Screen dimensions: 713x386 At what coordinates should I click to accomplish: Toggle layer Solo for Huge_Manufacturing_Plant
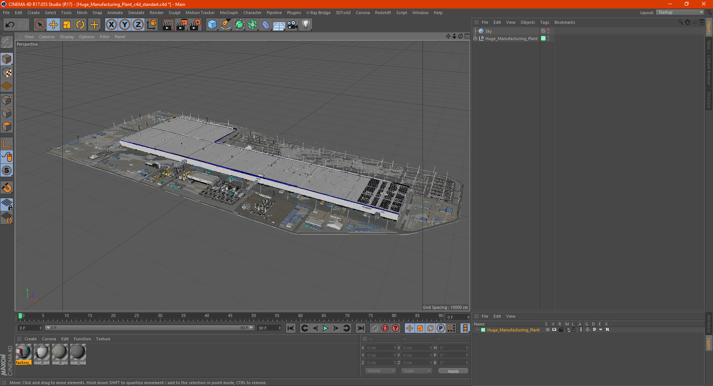(x=547, y=330)
